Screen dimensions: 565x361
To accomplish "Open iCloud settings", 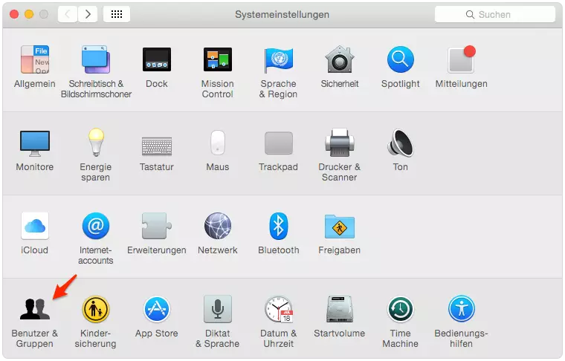I will click(x=34, y=227).
